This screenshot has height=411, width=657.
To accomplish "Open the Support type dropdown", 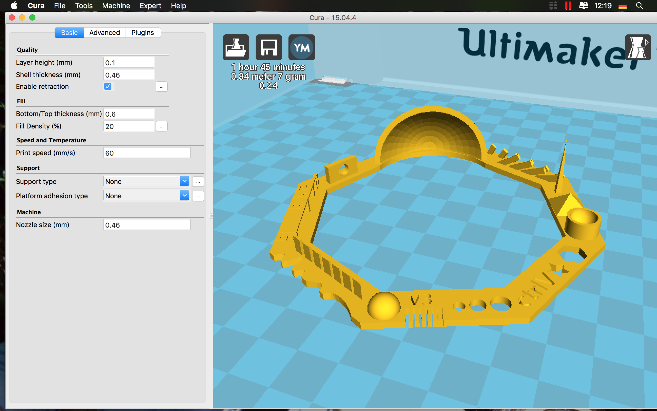I will point(146,181).
